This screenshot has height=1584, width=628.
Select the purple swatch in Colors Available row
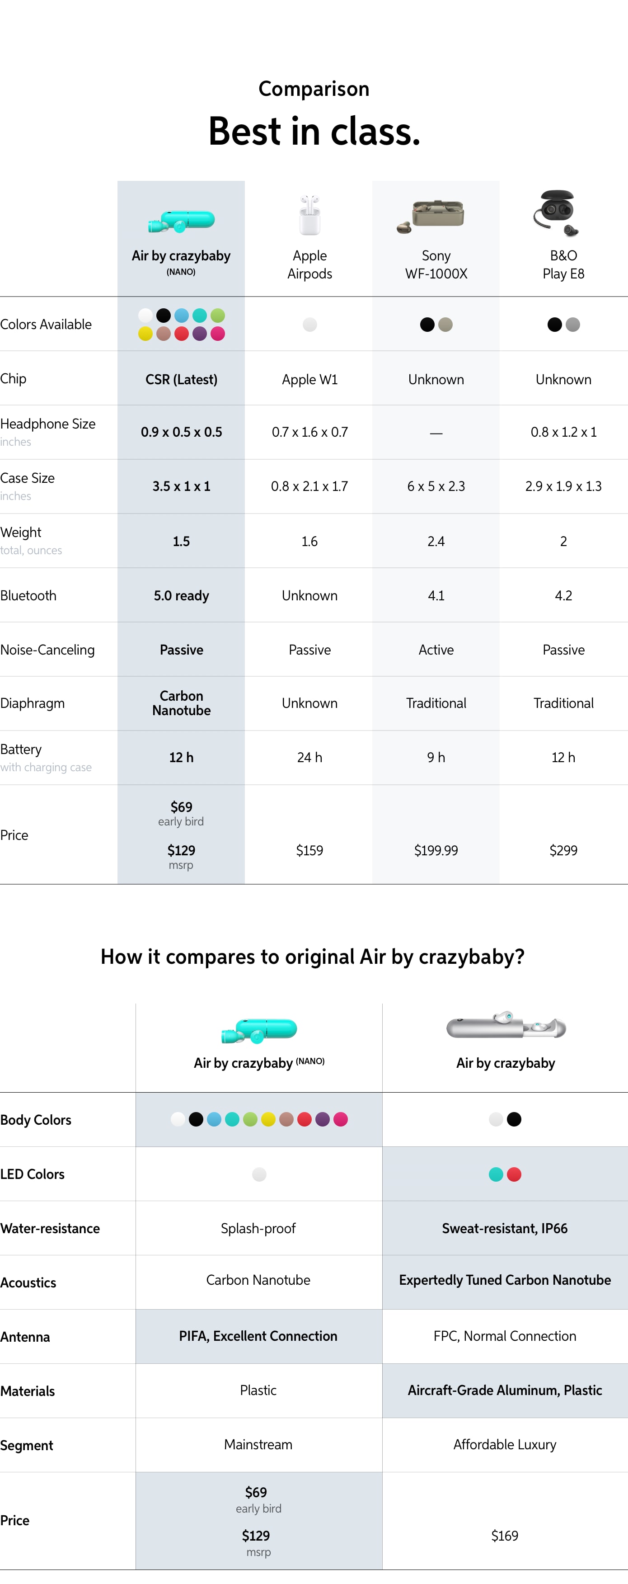coord(200,334)
